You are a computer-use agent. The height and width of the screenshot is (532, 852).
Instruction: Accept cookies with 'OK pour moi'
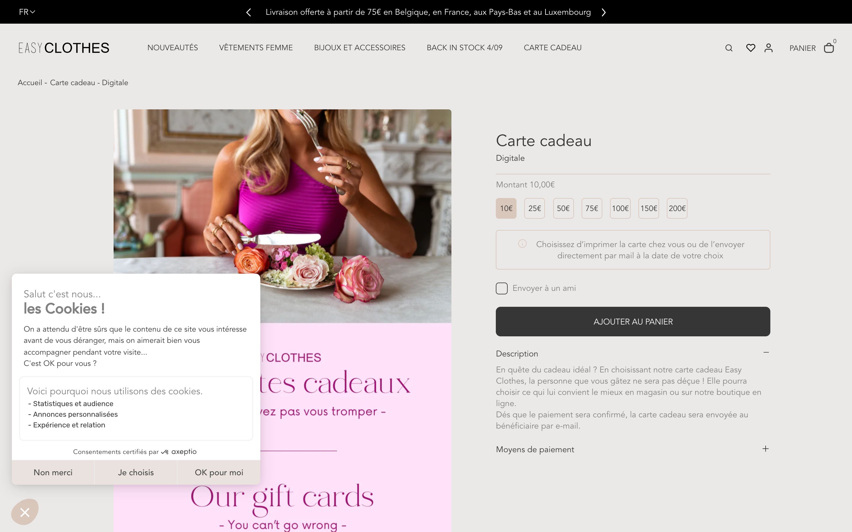[219, 473]
